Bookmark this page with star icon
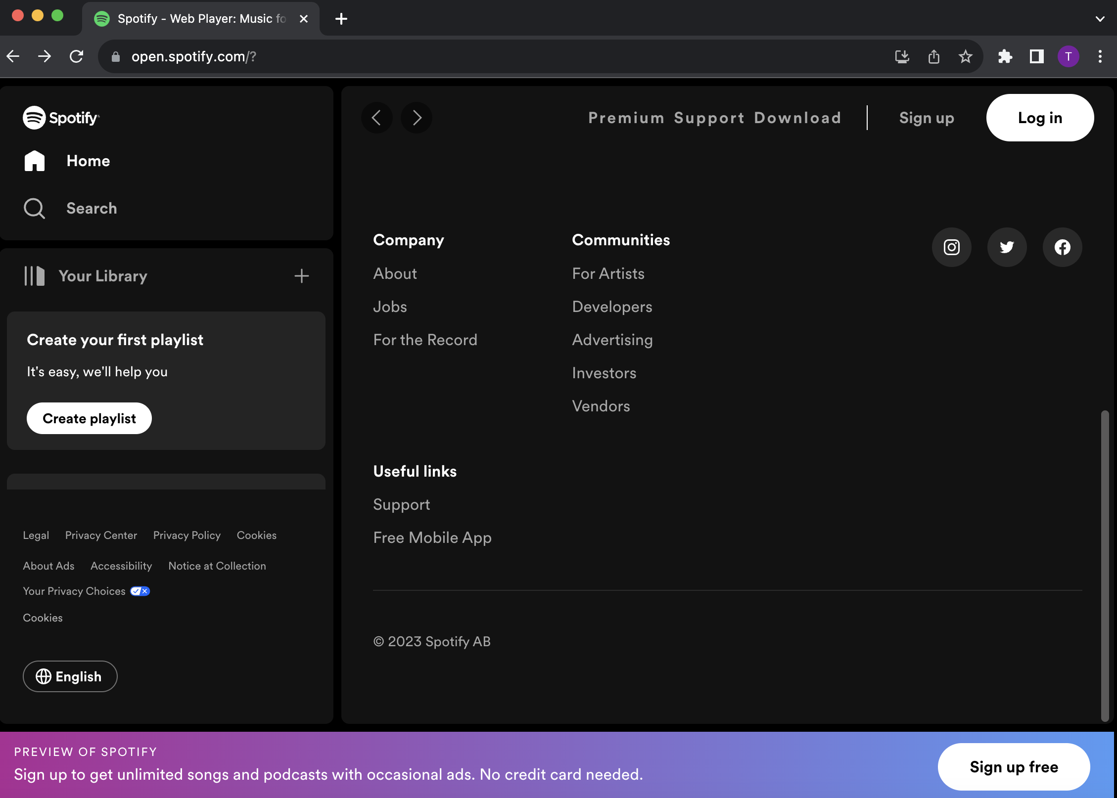Screen dimensions: 1117x798 coord(965,56)
